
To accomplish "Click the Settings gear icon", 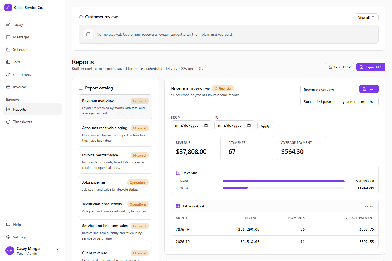I will pos(8,237).
